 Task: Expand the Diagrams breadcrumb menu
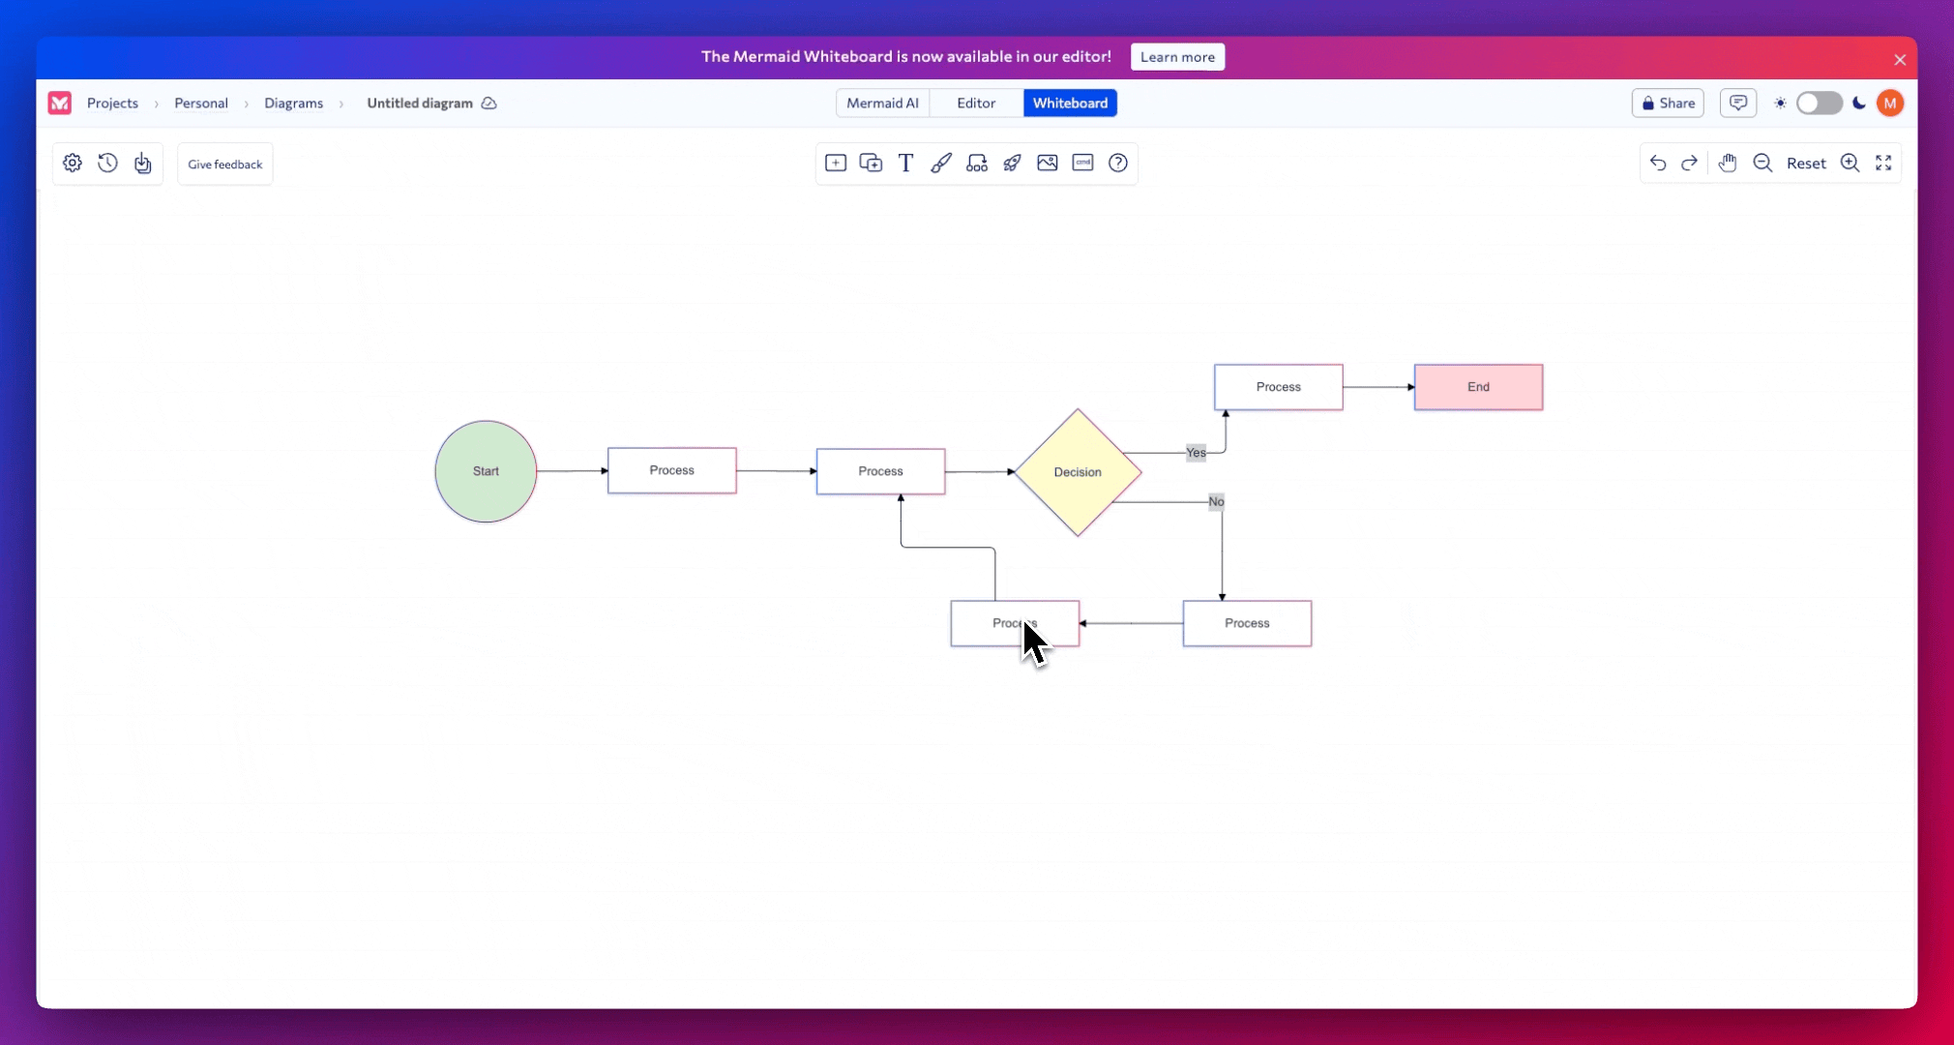pyautogui.click(x=295, y=103)
